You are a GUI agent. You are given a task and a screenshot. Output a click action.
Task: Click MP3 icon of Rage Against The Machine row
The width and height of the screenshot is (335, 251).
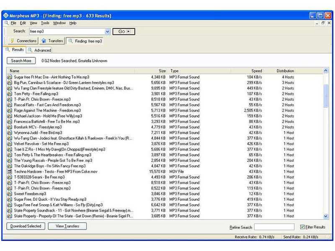point(9,110)
